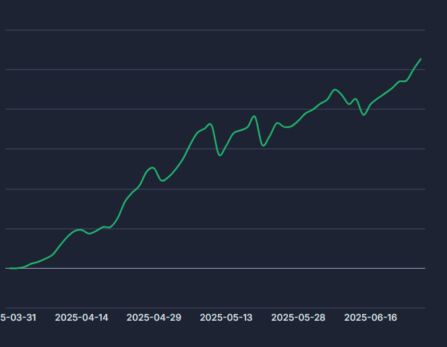
Task: Click the 2025-04-14 date label
Action: pyautogui.click(x=82, y=317)
